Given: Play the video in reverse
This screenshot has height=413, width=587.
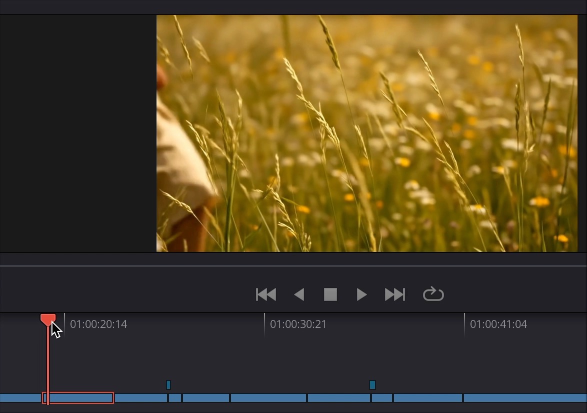Looking at the screenshot, I should (299, 294).
